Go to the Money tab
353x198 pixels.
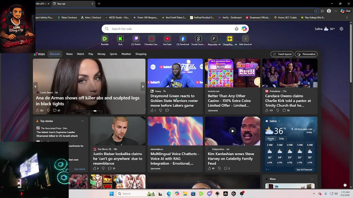(101, 54)
